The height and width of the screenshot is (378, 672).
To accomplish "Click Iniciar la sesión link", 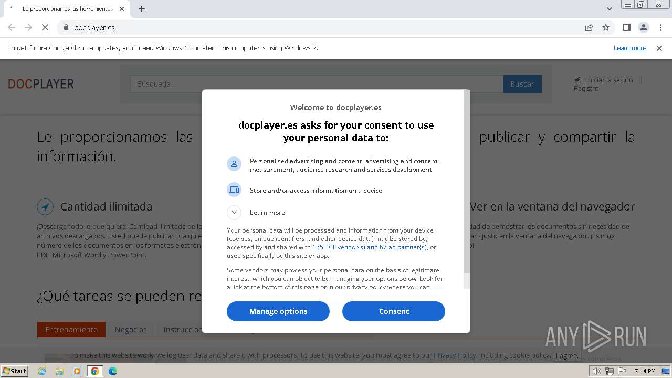I will tap(610, 80).
